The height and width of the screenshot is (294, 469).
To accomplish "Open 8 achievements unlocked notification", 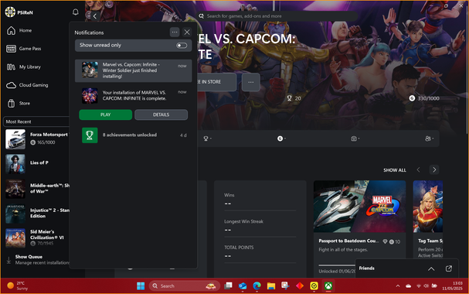I will (134, 135).
